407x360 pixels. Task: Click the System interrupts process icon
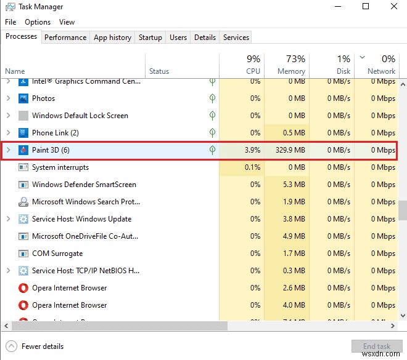coord(23,167)
